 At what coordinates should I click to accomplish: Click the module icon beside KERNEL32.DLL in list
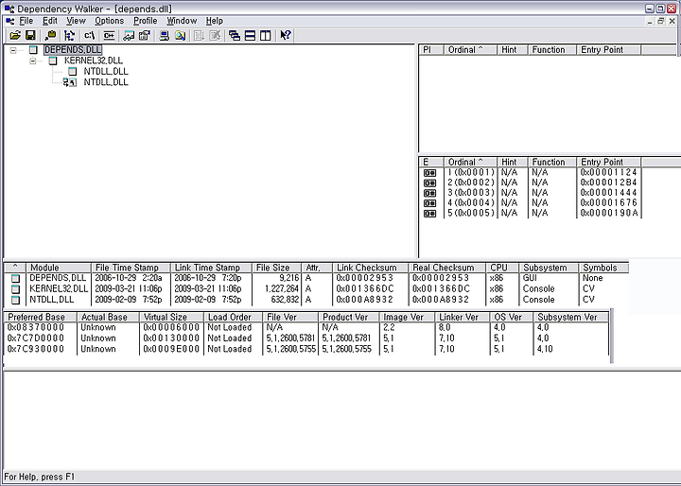click(x=16, y=288)
